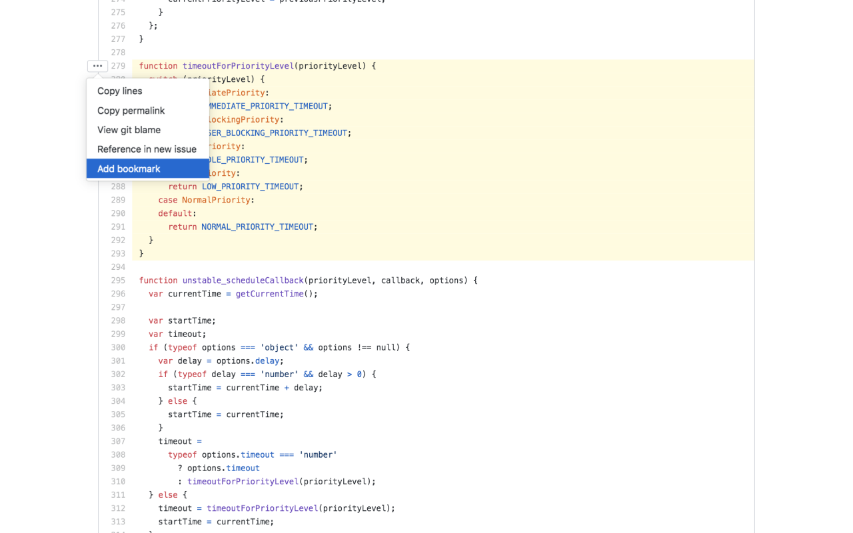
Task: Click the ellipsis menu icon beside line 279
Action: click(x=97, y=66)
